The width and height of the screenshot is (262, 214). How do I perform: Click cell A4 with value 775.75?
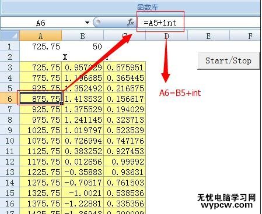click(x=41, y=78)
